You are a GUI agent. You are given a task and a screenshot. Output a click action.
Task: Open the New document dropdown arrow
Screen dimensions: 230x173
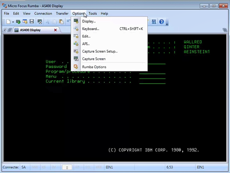(13, 22)
